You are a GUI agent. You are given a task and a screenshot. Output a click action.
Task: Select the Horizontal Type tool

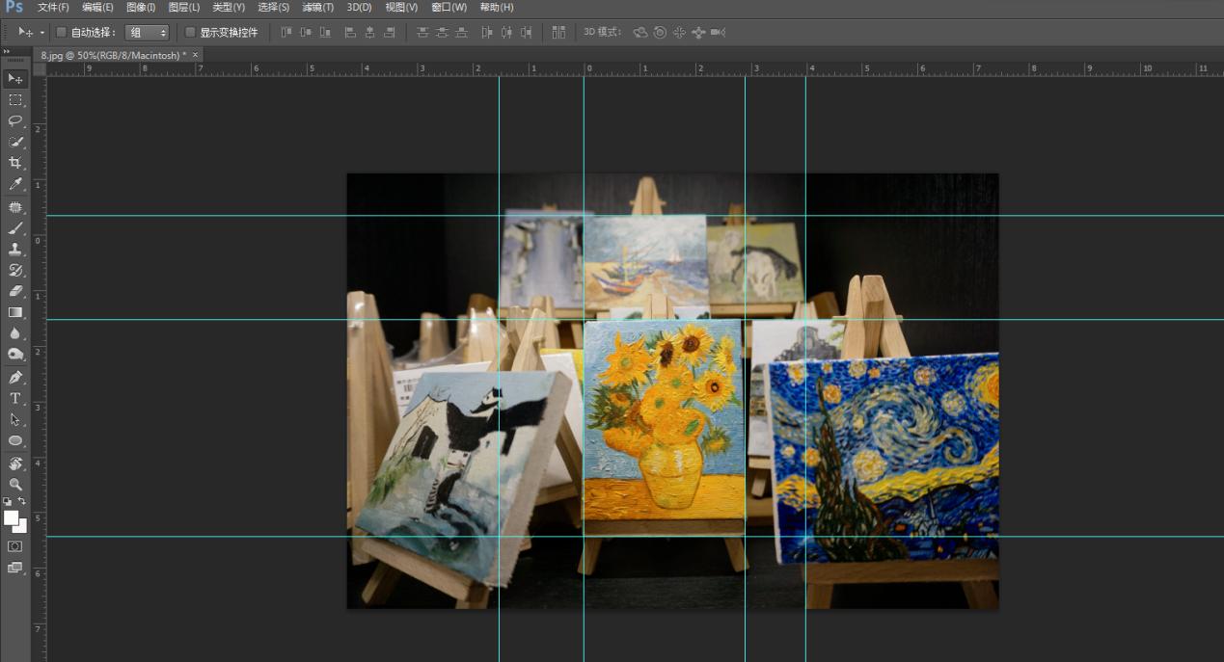(15, 398)
